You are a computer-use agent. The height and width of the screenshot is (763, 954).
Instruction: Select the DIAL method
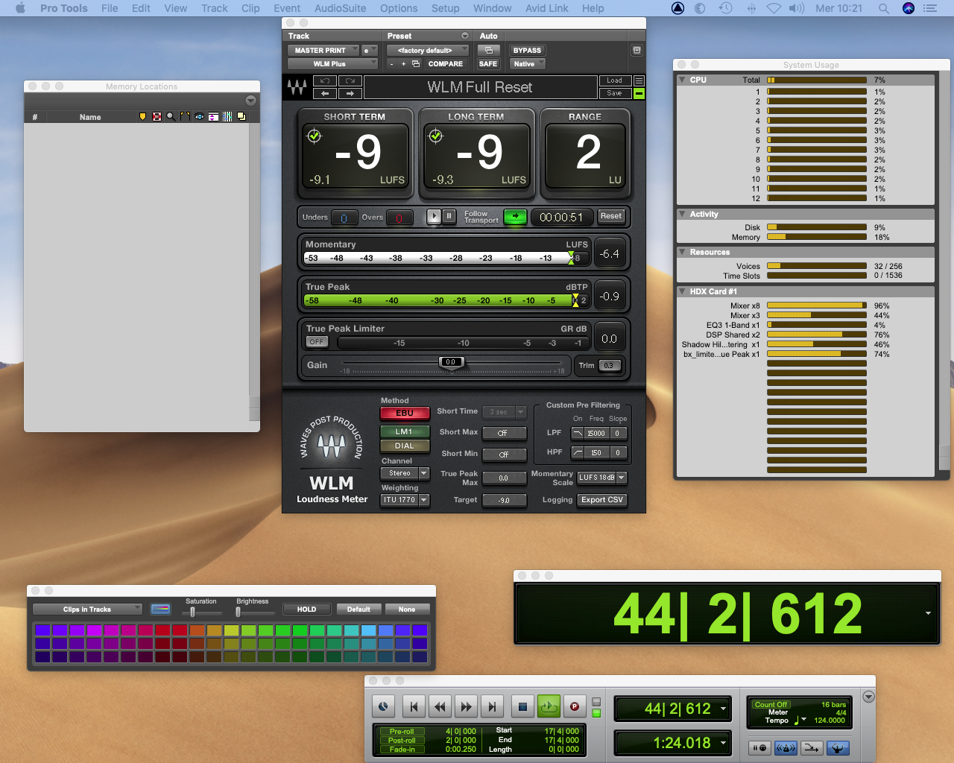[405, 446]
